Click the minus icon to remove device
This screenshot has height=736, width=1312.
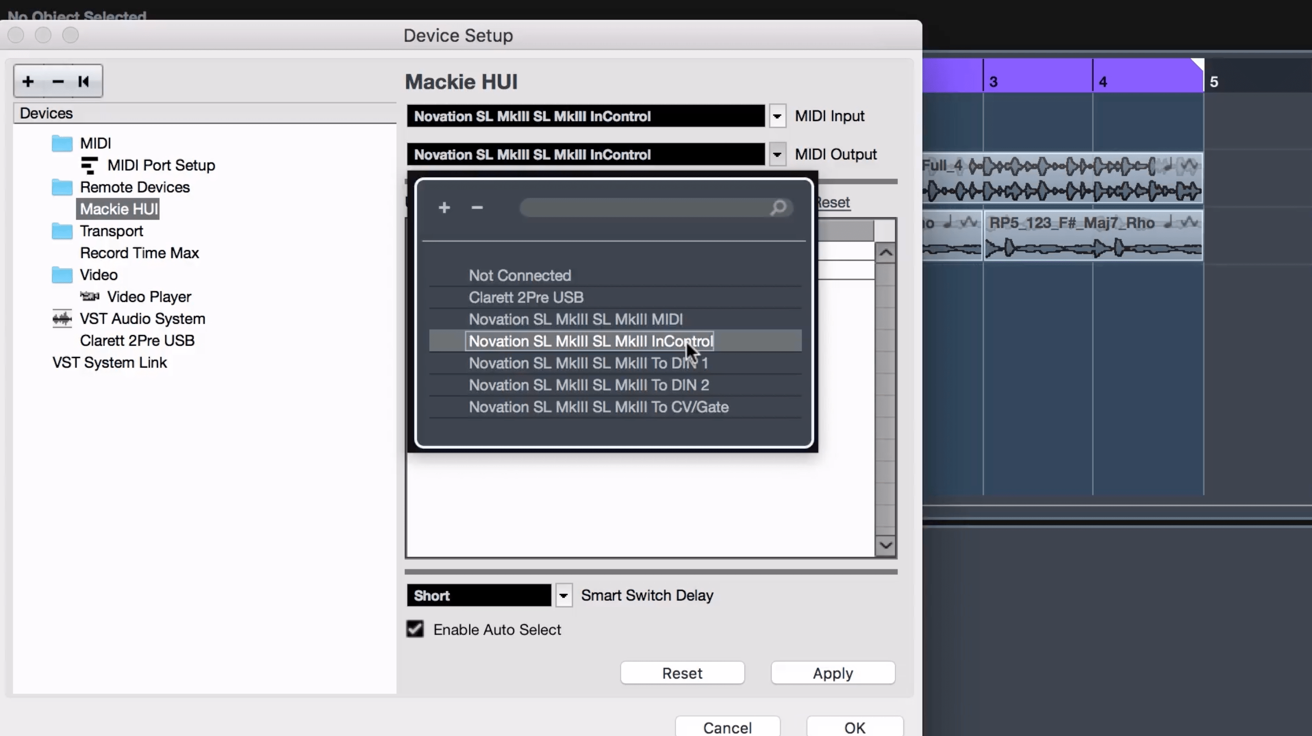58,81
